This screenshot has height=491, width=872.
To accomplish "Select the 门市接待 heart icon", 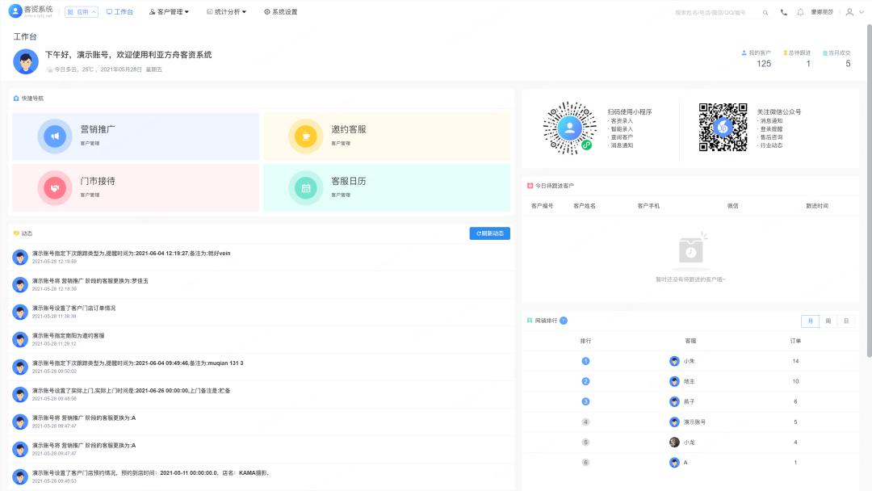I will pos(54,187).
